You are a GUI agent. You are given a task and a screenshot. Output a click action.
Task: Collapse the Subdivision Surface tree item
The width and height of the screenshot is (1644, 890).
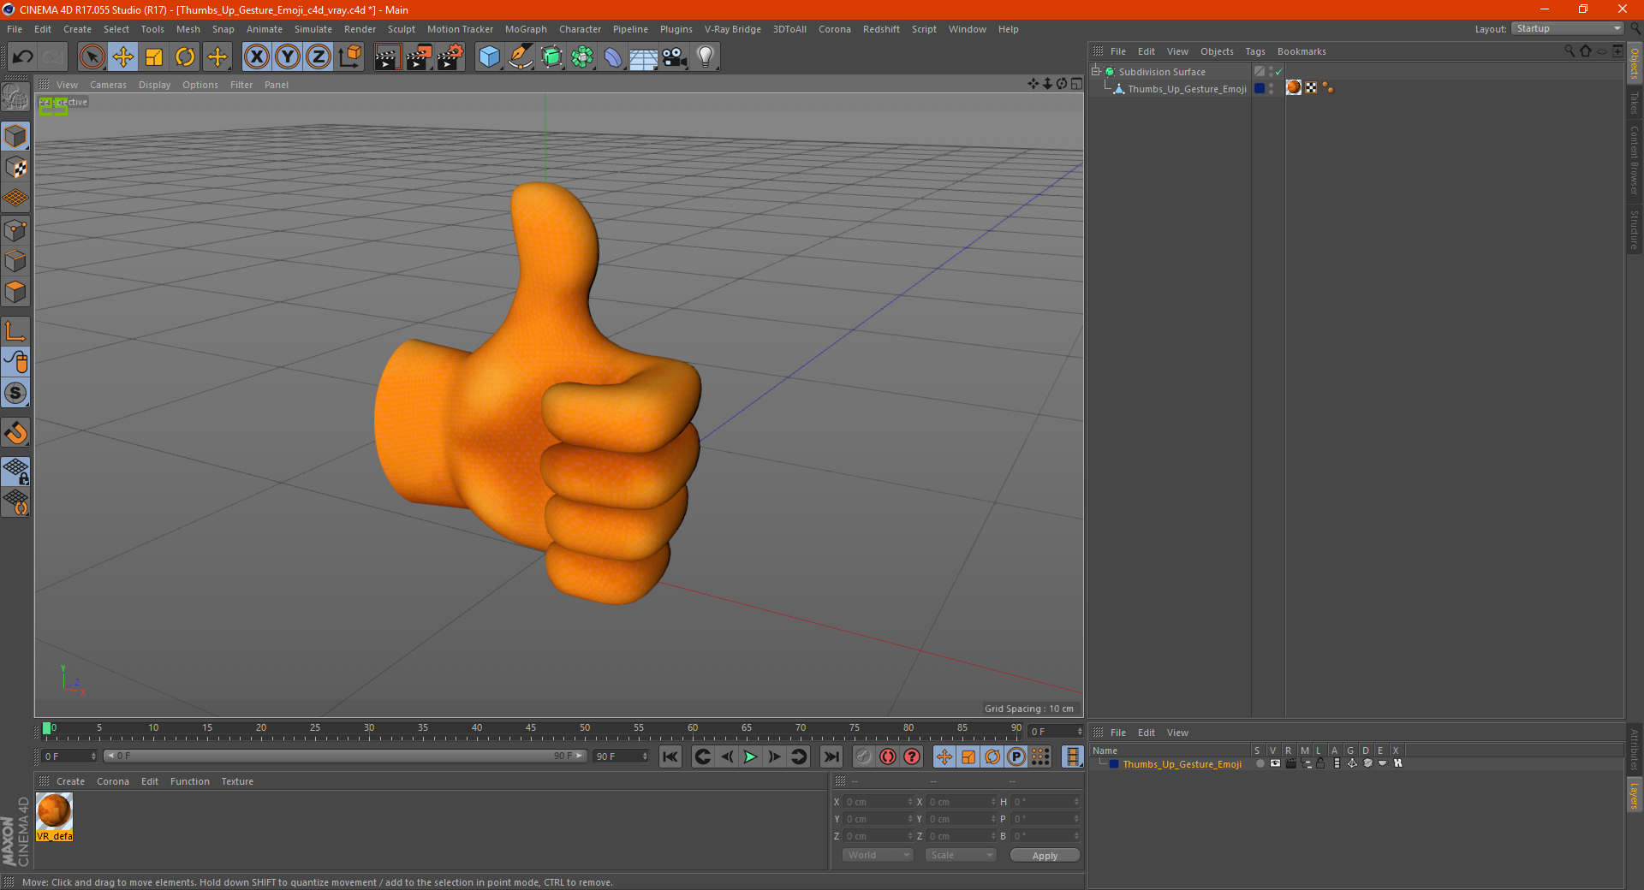tap(1095, 72)
